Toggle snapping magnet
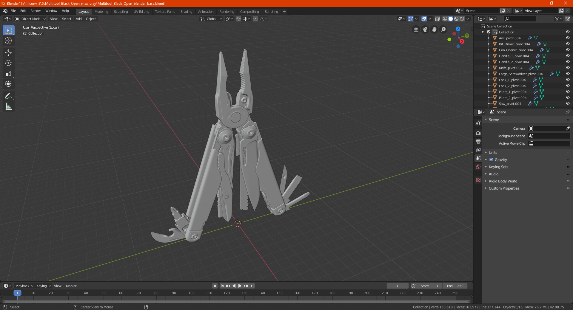Screen dimensions: 573x310 coord(238,19)
